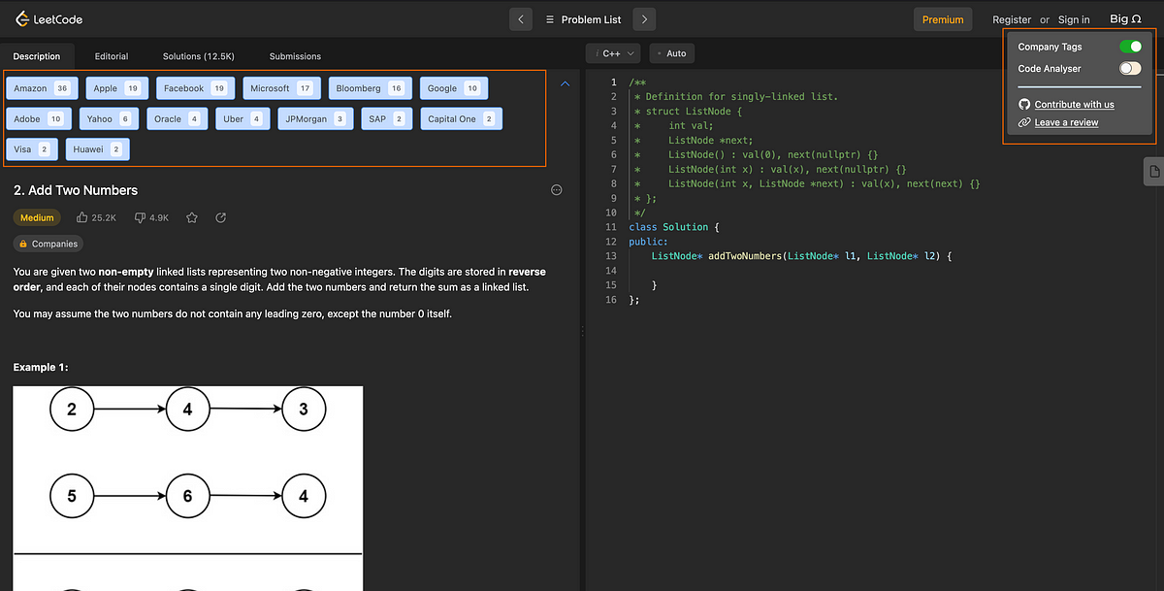This screenshot has height=591, width=1164.
Task: Open the Solutions (12.5K) tab
Action: point(199,56)
